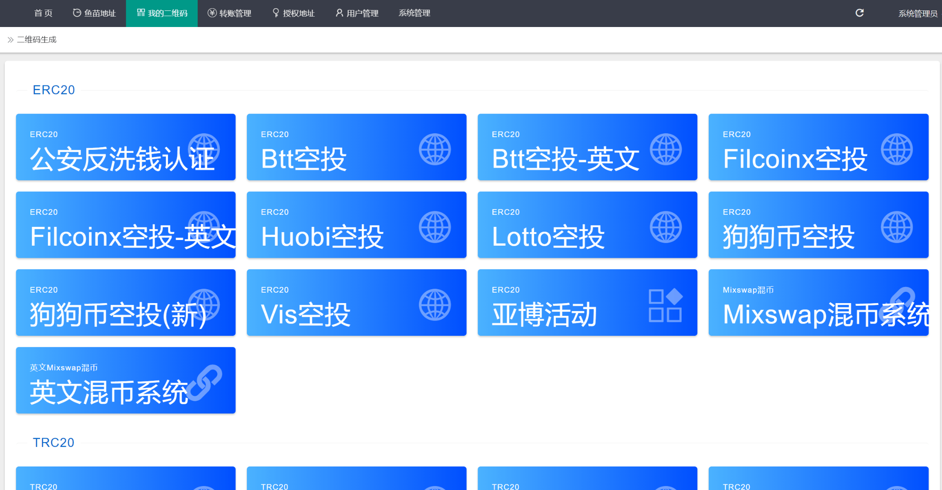Open the 转账管理 menu
This screenshot has width=942, height=490.
(x=229, y=13)
